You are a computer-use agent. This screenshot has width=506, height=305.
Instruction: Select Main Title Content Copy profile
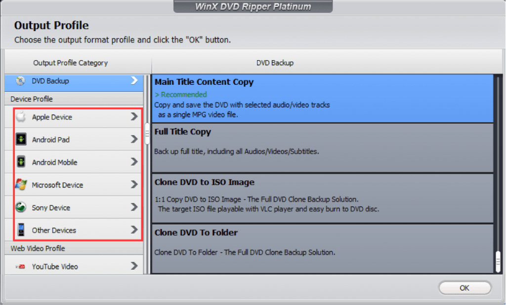pyautogui.click(x=323, y=99)
